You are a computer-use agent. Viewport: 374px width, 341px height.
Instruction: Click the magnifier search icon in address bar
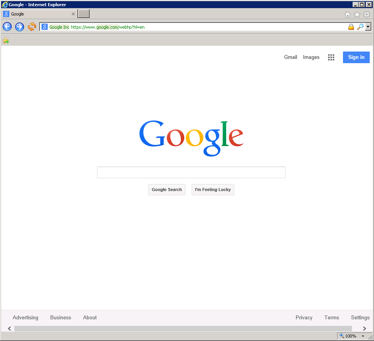pos(360,27)
